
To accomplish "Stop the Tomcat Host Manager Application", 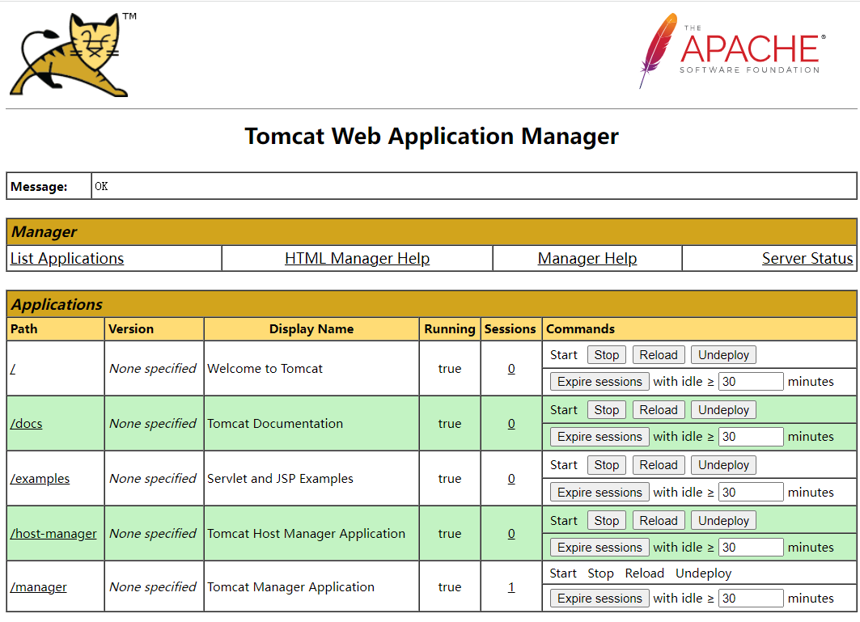I will [x=607, y=521].
